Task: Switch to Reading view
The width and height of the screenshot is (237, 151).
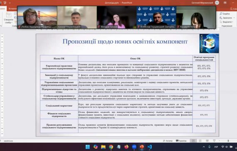Action: [207, 141]
